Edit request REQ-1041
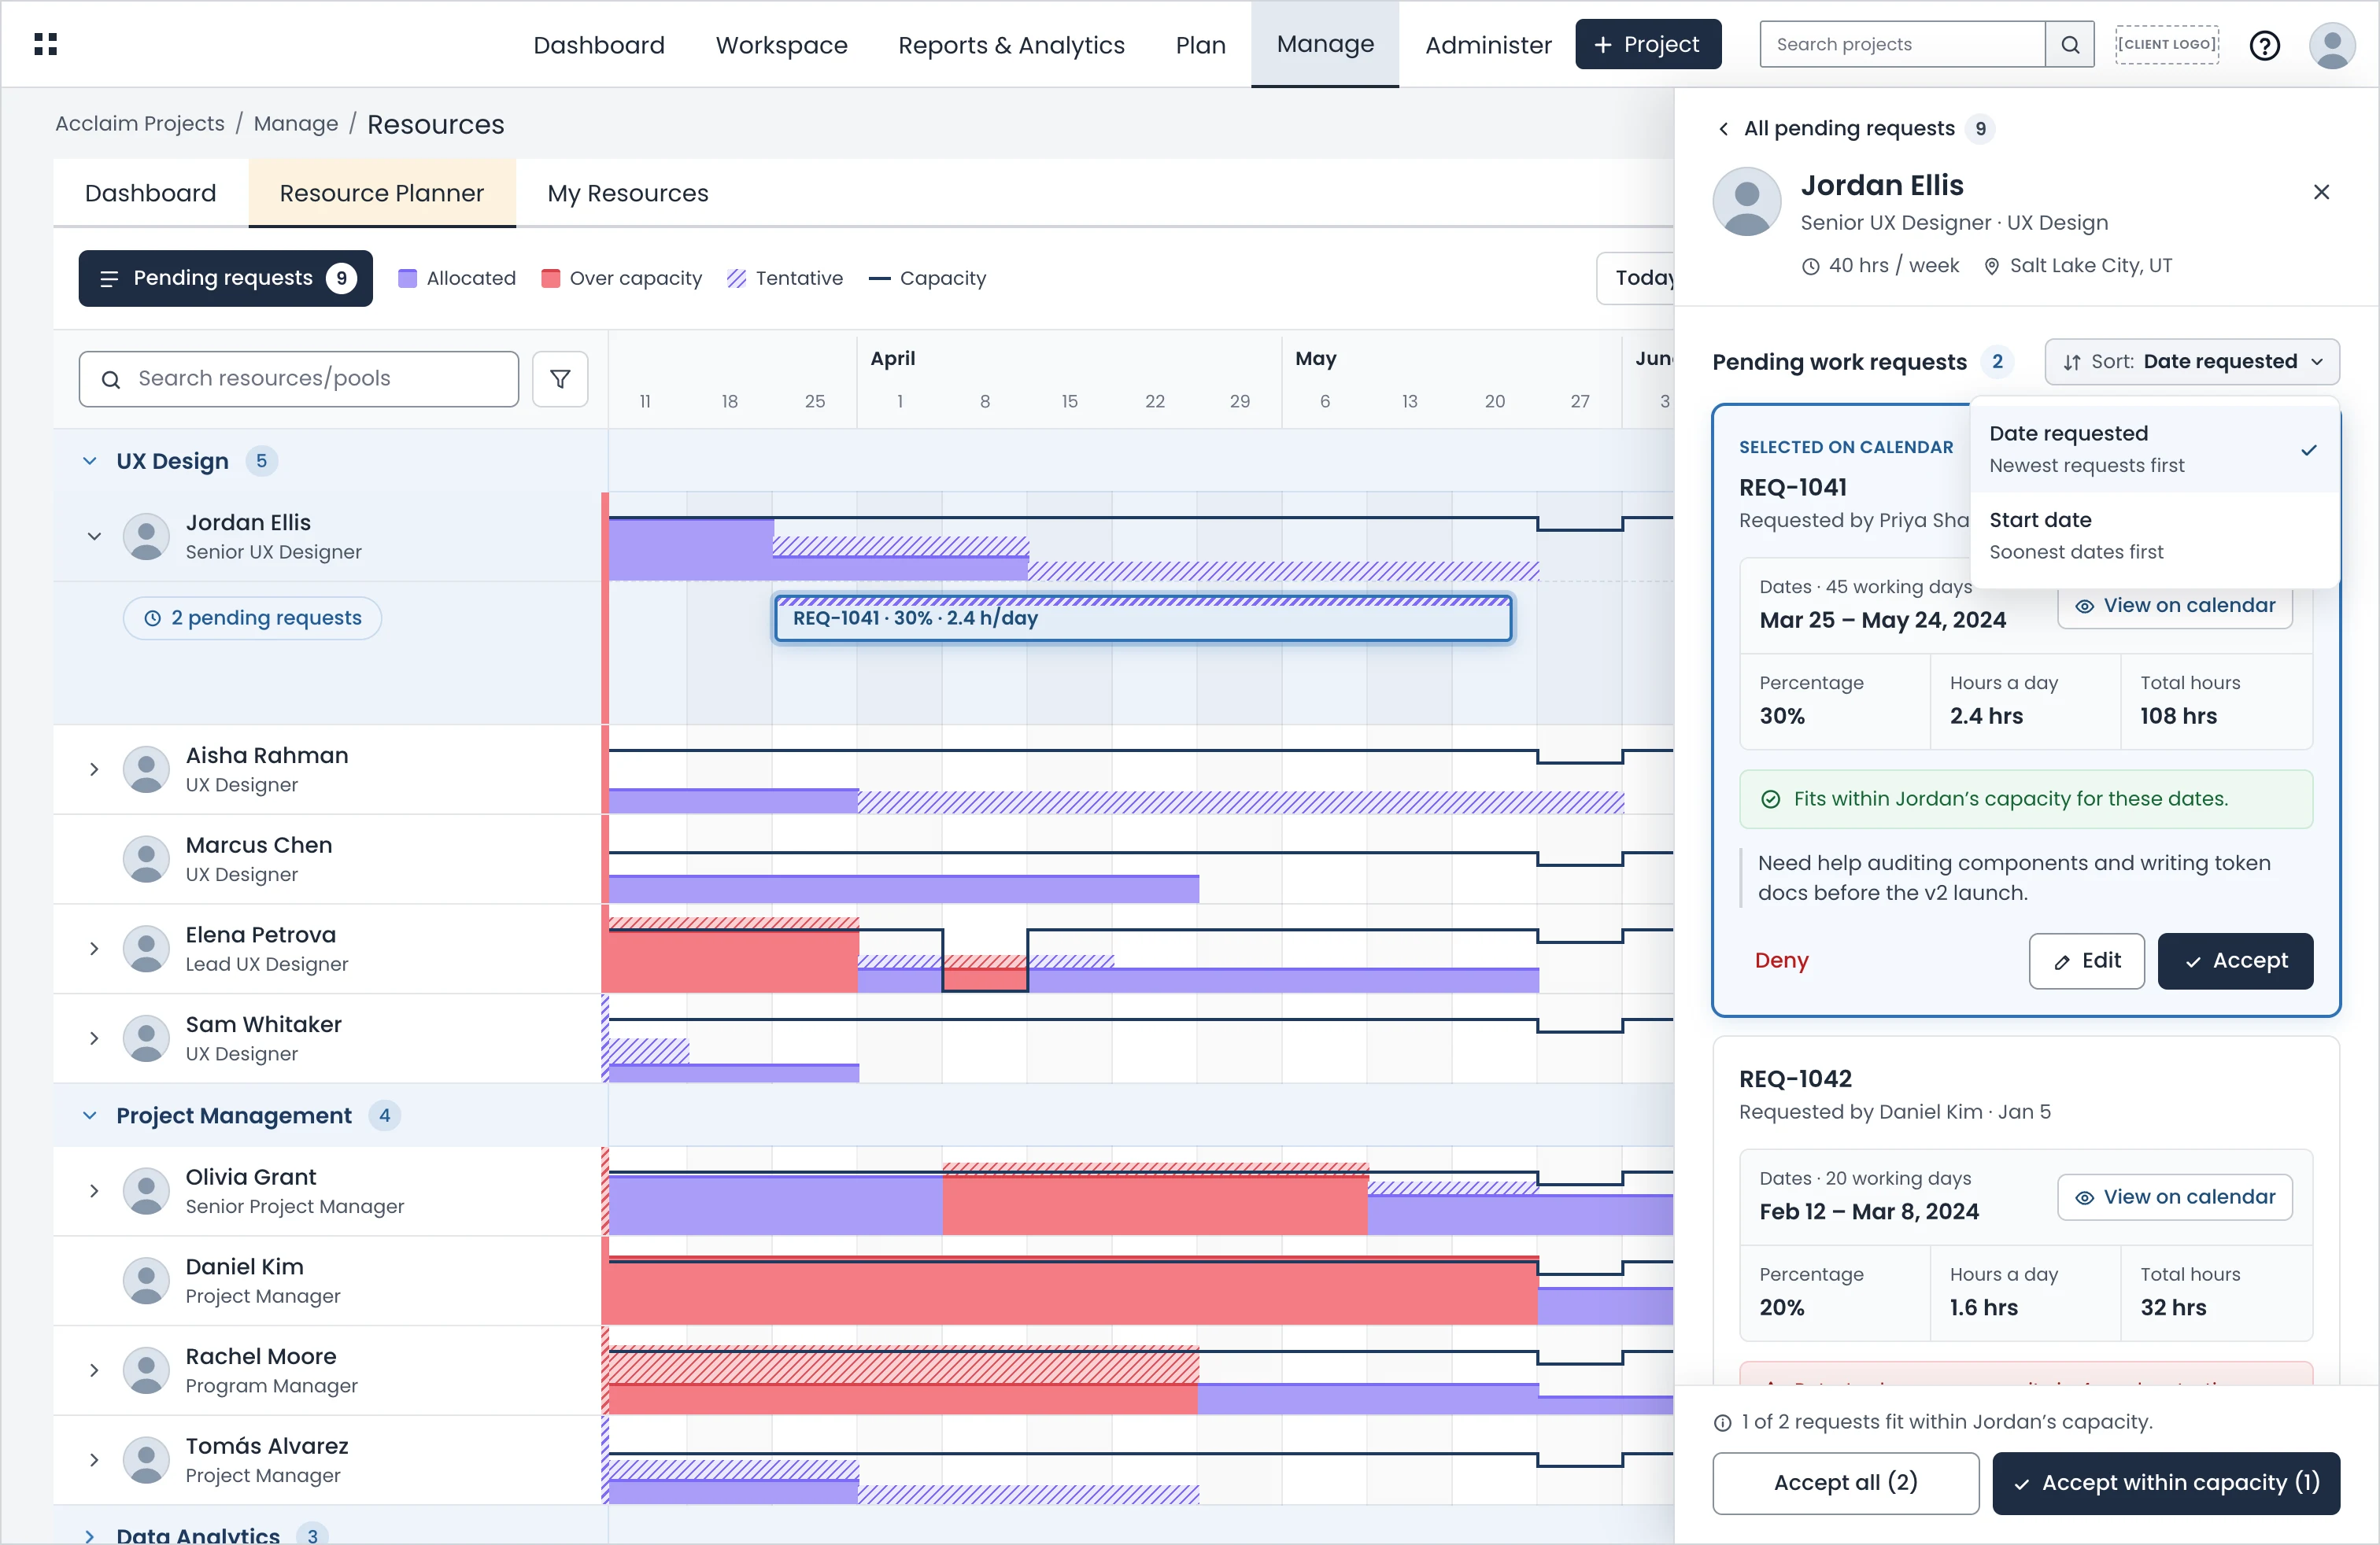Screen dimensions: 2380x1545 2086,961
